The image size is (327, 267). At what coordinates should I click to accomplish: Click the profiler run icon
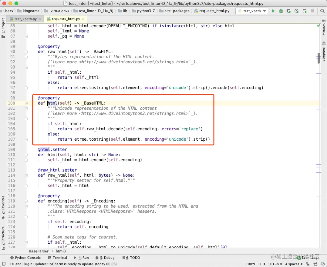[297, 11]
